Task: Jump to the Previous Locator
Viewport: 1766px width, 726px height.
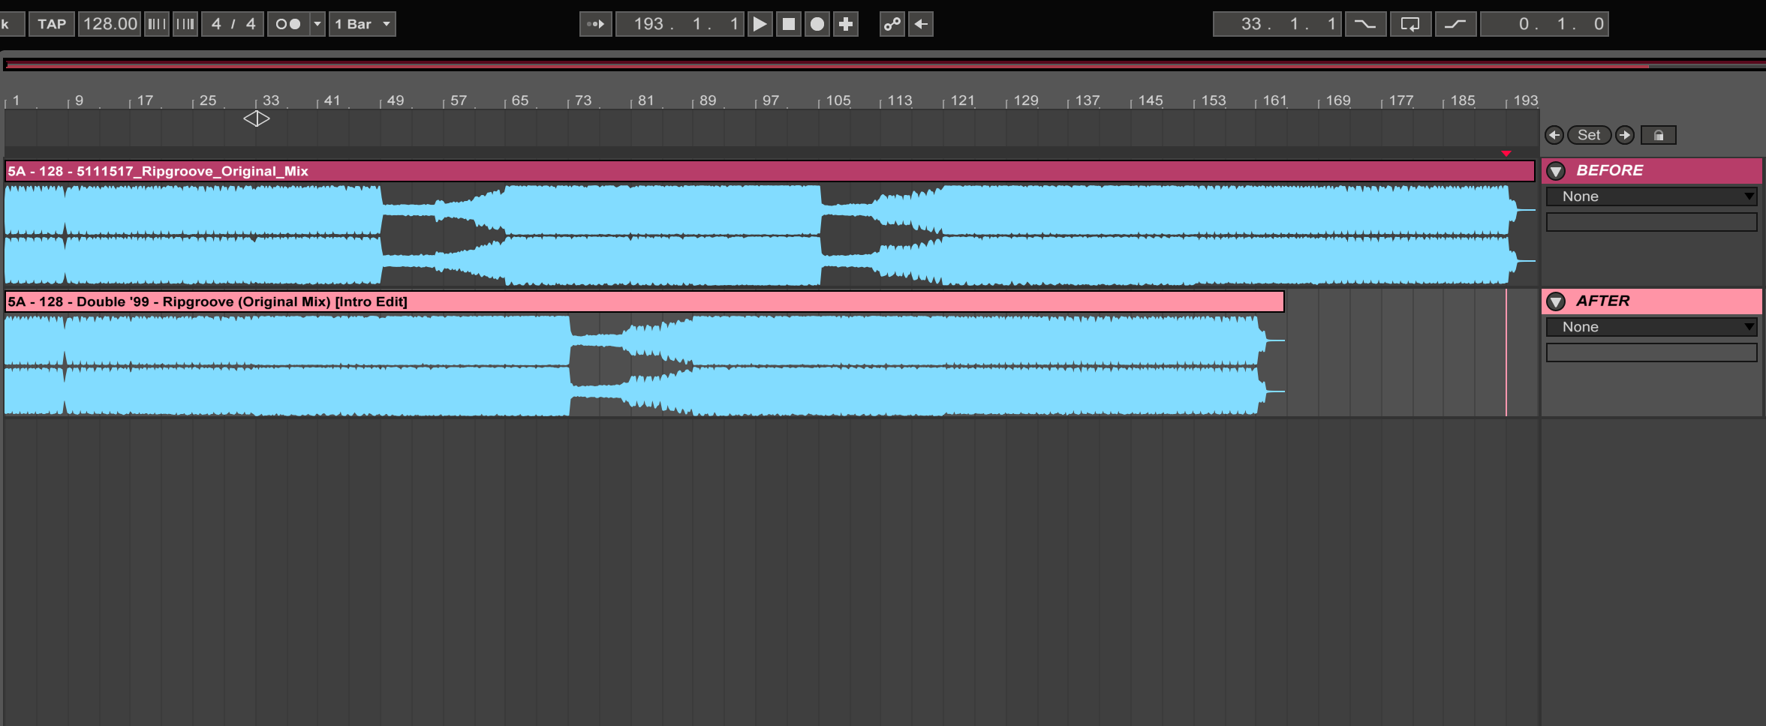Action: 1554,135
